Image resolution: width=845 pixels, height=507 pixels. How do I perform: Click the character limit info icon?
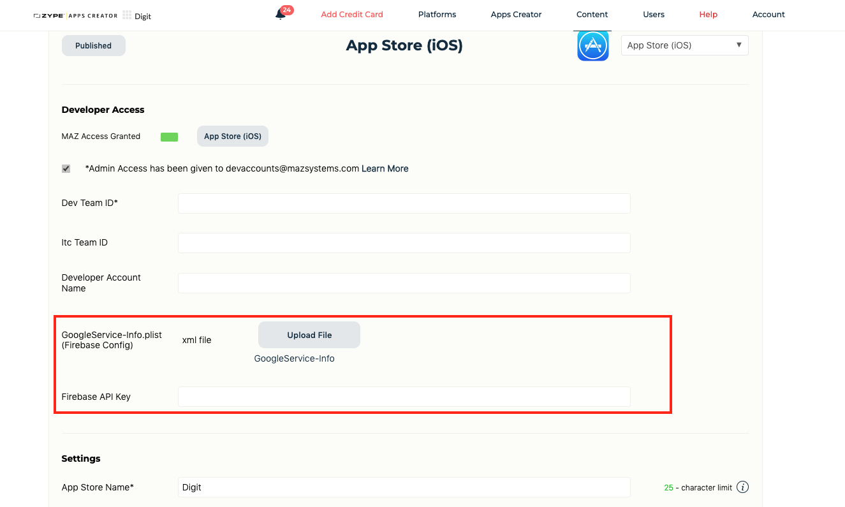pos(742,487)
